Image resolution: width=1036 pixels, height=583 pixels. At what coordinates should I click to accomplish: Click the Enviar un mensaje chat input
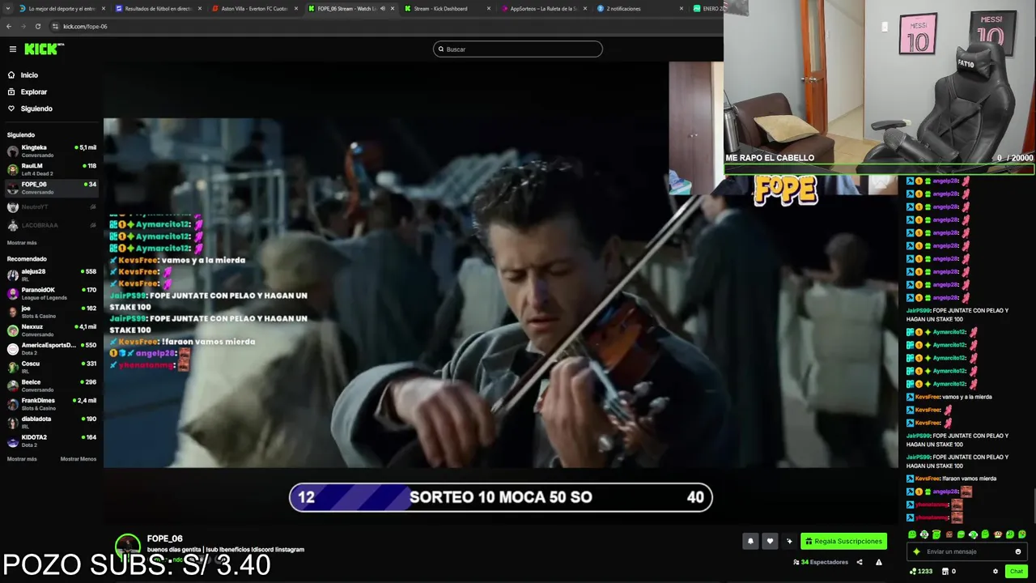tap(967, 551)
